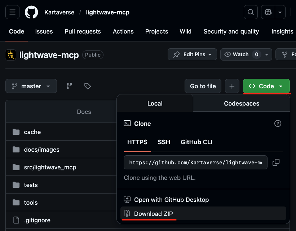This screenshot has height=231, width=296.
Task: Open the Wiki tab
Action: click(x=186, y=31)
